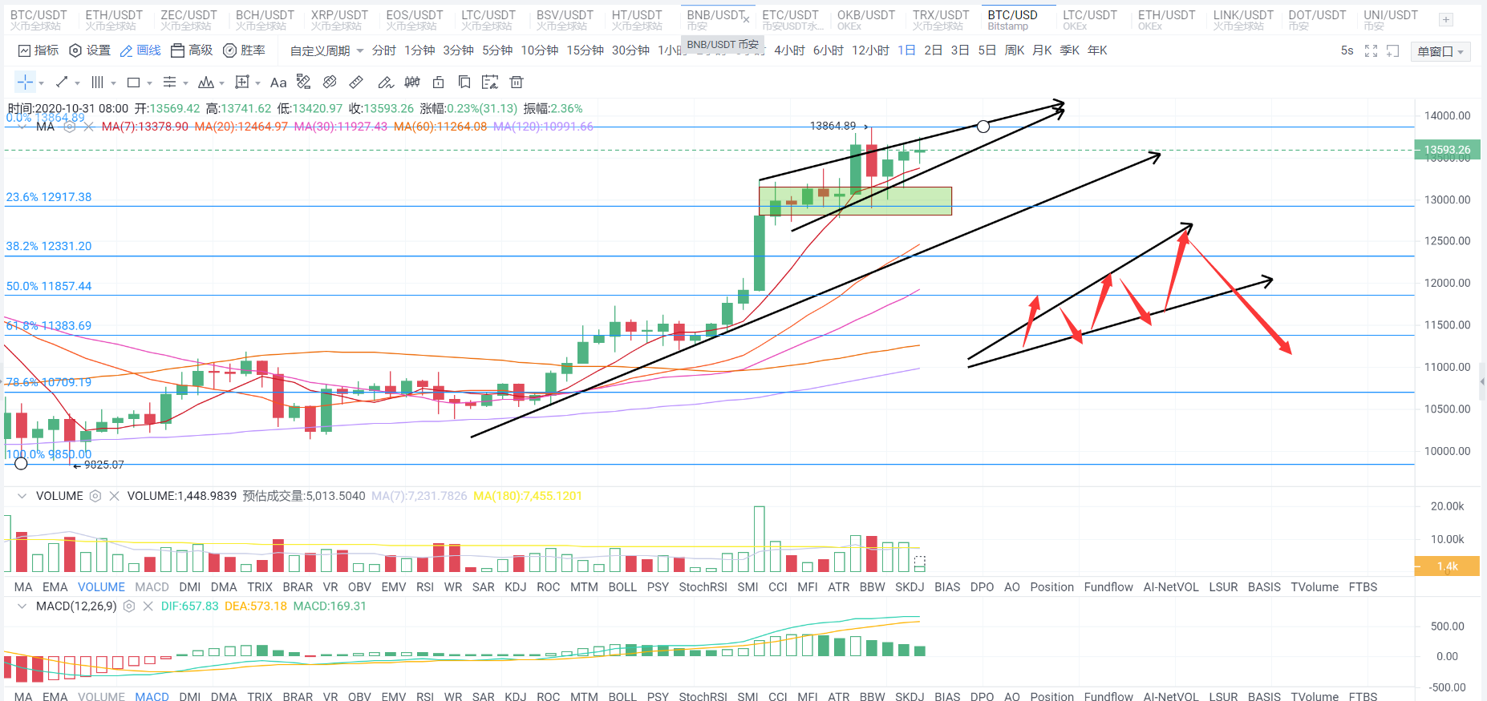Remove the MACD indicator with X
1487x701 pixels.
pos(148,606)
